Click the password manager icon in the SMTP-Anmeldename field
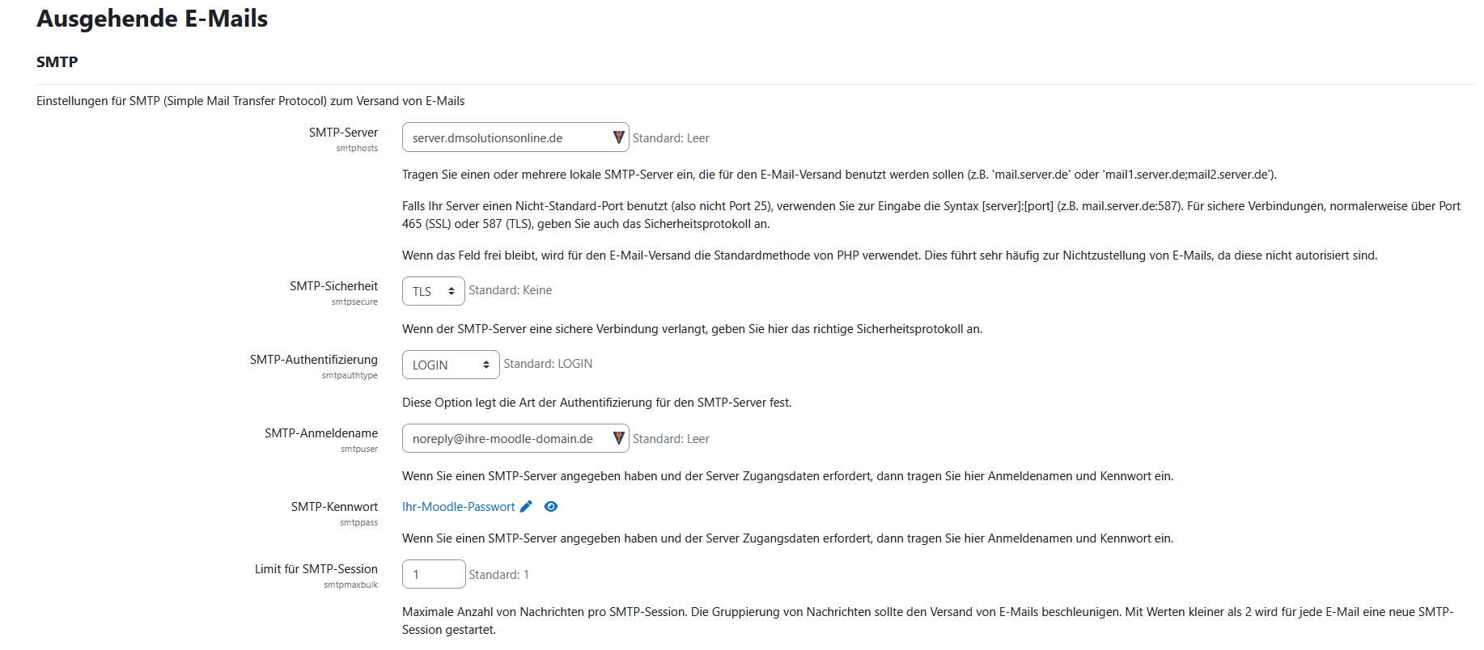1484x650 pixels. (x=618, y=438)
